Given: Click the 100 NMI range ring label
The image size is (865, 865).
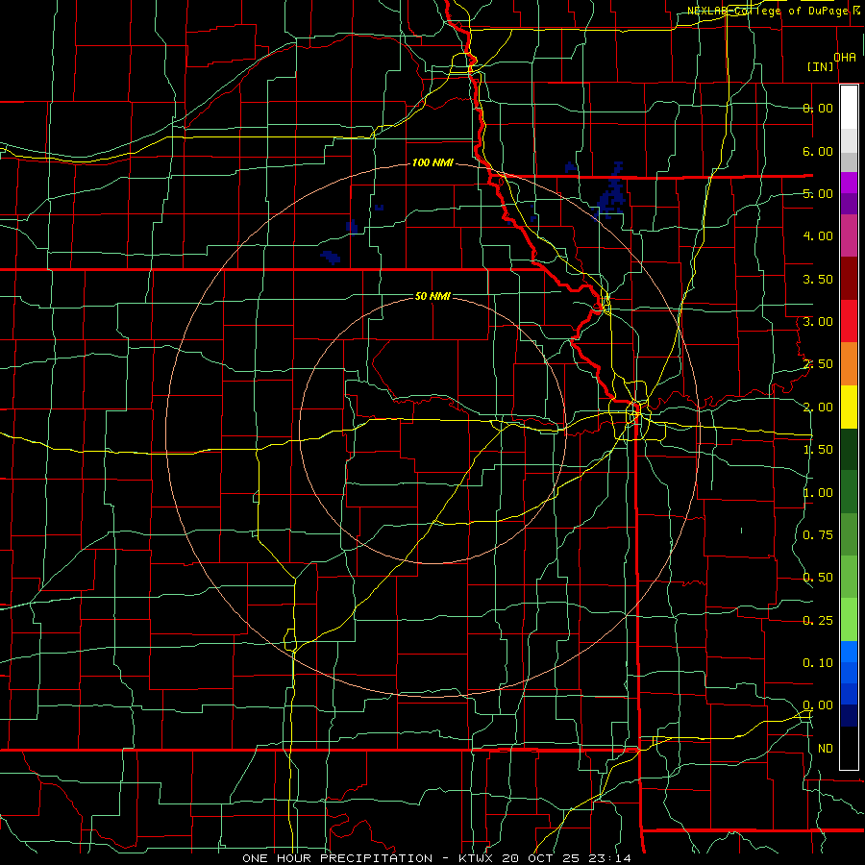Looking at the screenshot, I should pos(432,162).
